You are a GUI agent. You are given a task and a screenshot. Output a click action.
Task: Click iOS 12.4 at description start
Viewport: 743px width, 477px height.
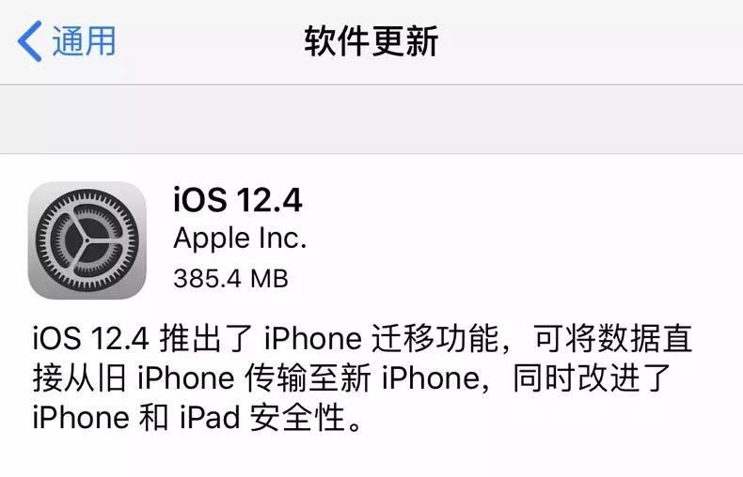[91, 339]
